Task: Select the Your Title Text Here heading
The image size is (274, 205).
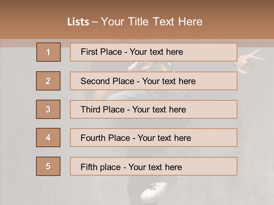Action: tap(152, 22)
